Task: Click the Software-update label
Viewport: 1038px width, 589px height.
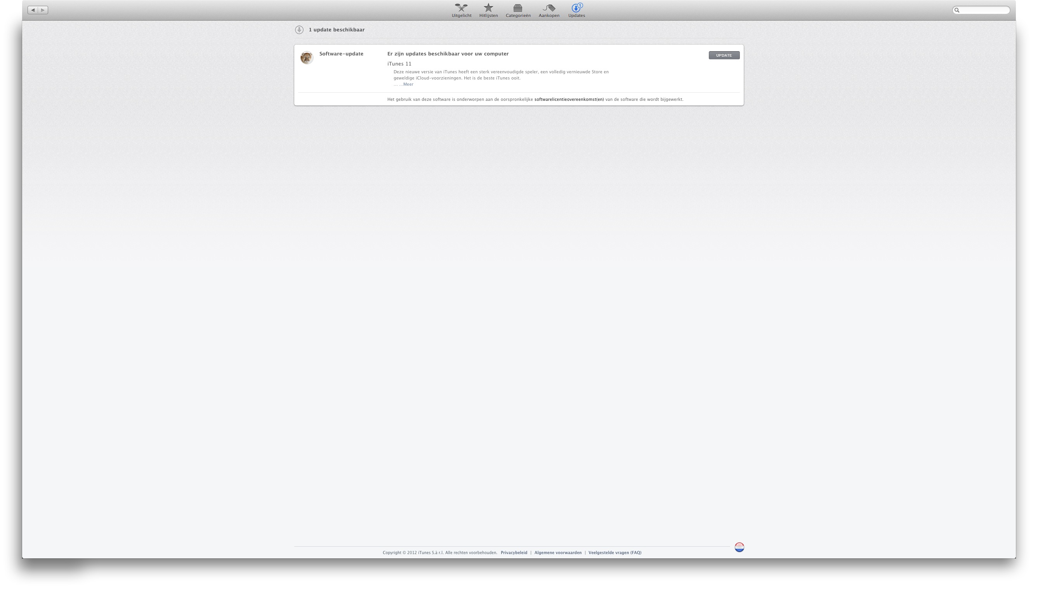Action: (x=341, y=54)
